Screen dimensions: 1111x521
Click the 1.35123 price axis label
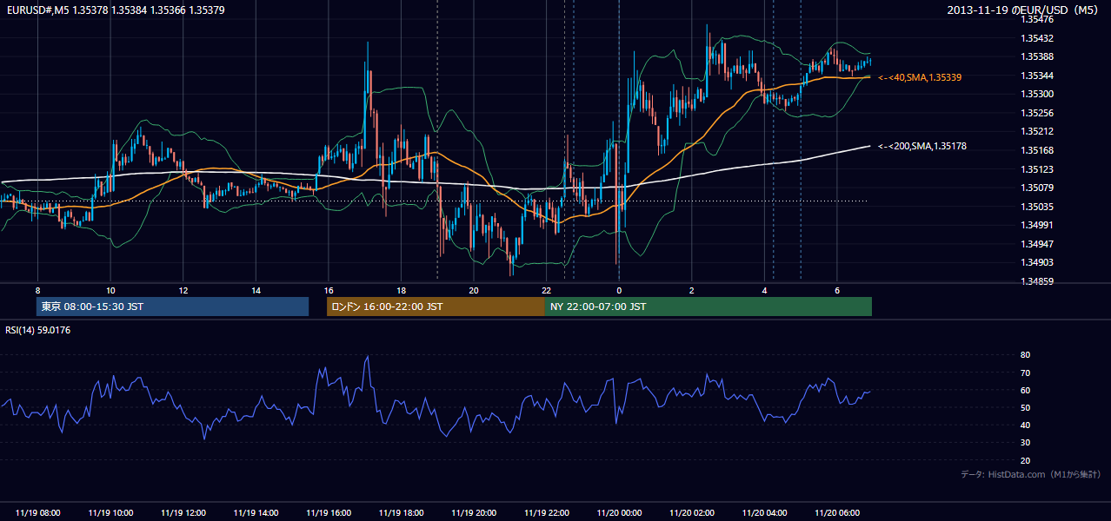pyautogui.click(x=1037, y=169)
